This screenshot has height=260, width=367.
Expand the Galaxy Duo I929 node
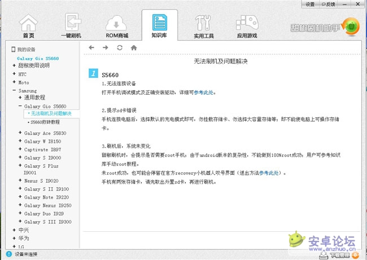20,213
